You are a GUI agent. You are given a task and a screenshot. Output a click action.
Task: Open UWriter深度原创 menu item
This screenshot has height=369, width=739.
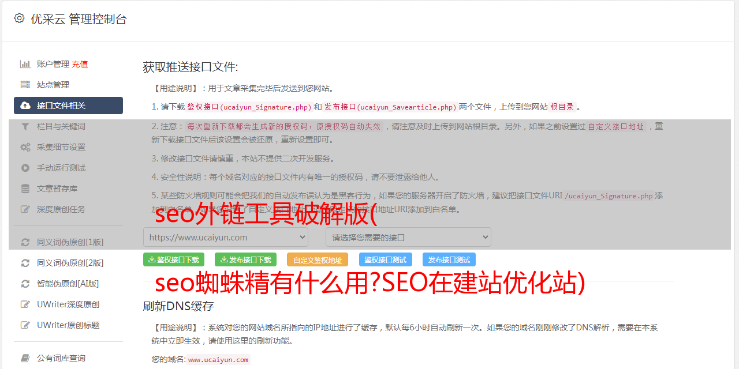click(x=68, y=304)
